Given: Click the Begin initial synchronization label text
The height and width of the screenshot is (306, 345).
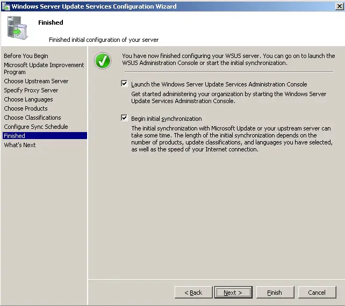Looking at the screenshot, I should point(167,119).
